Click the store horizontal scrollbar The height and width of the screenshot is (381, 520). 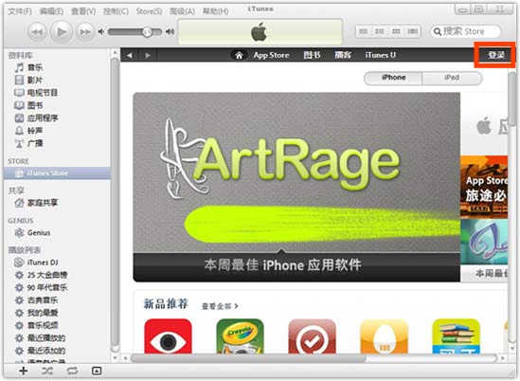[249, 358]
